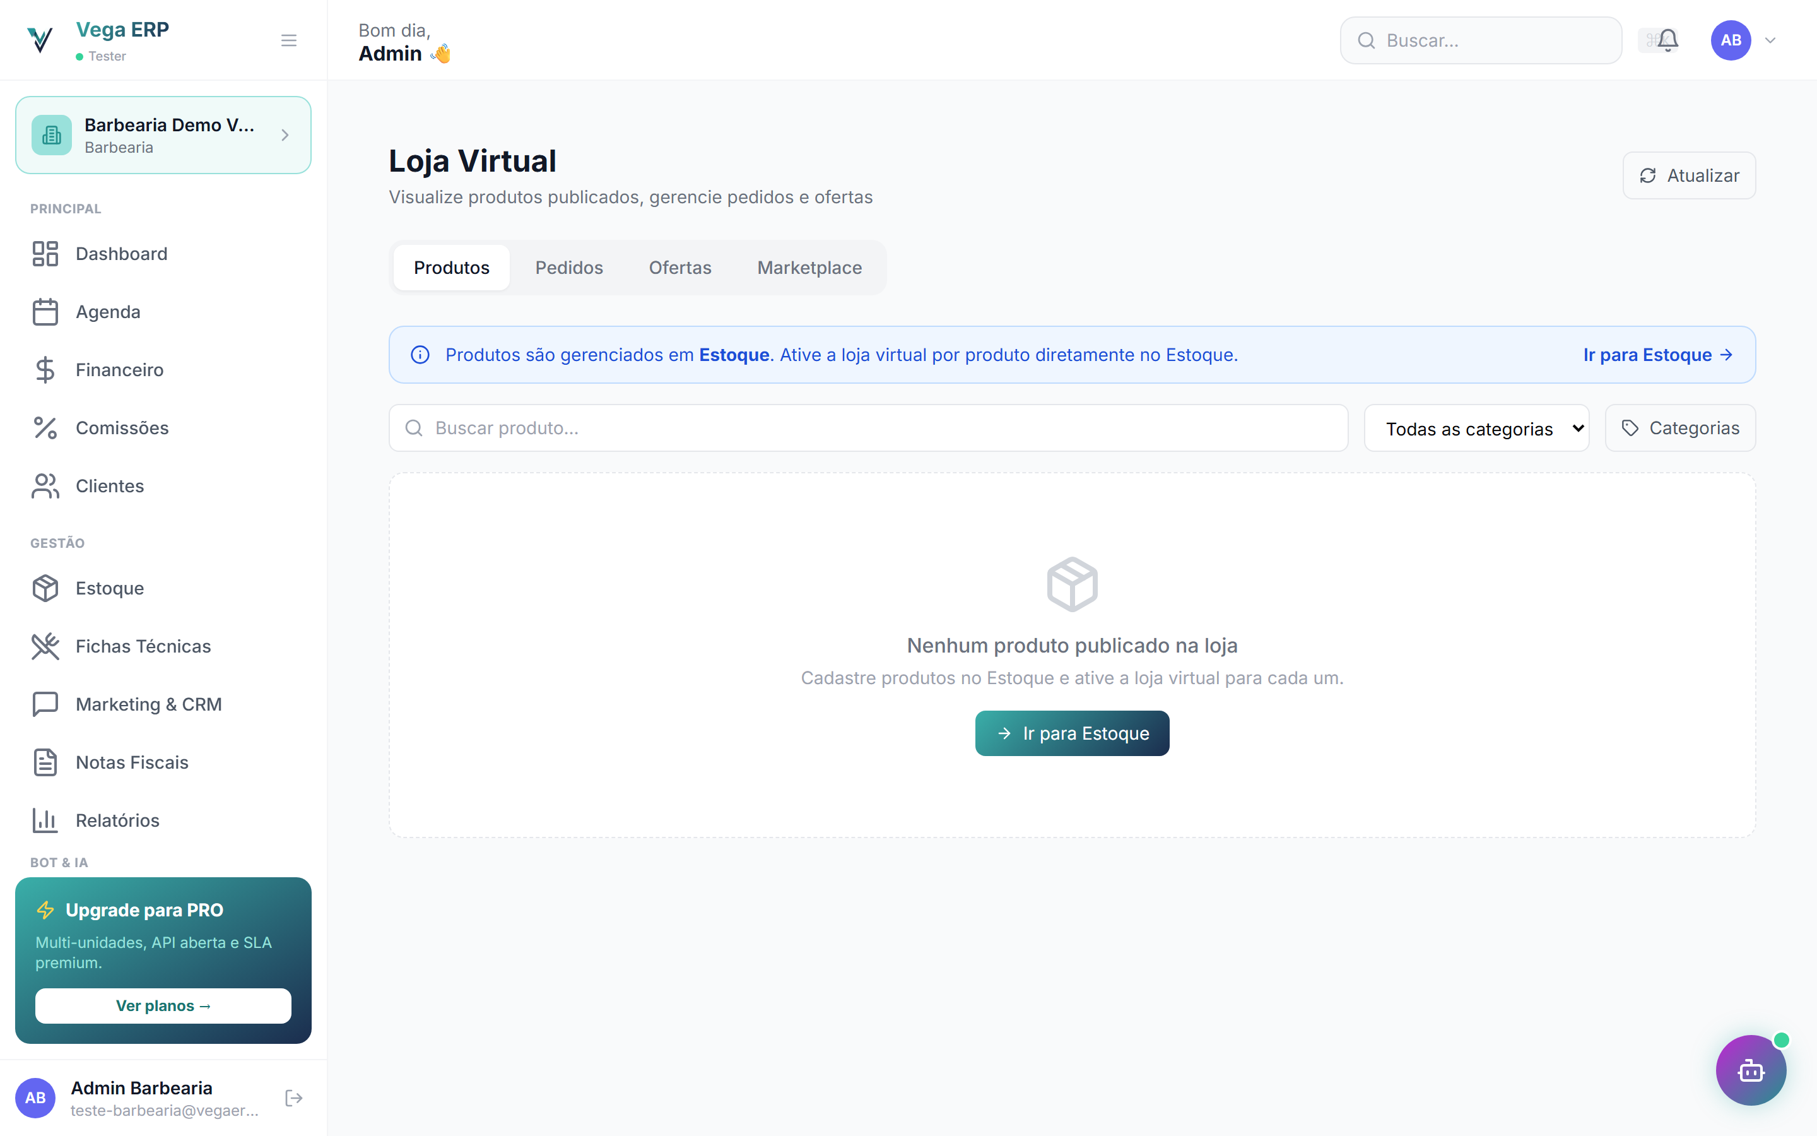Screen dimensions: 1817x1136
Task: Expand user avatar AB menu chevron
Action: point(1770,40)
